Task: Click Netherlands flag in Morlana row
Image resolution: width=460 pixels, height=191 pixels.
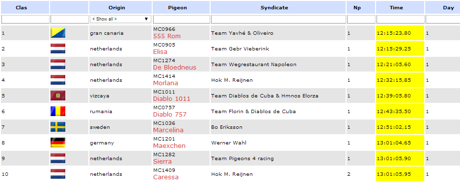Action: pyautogui.click(x=58, y=80)
